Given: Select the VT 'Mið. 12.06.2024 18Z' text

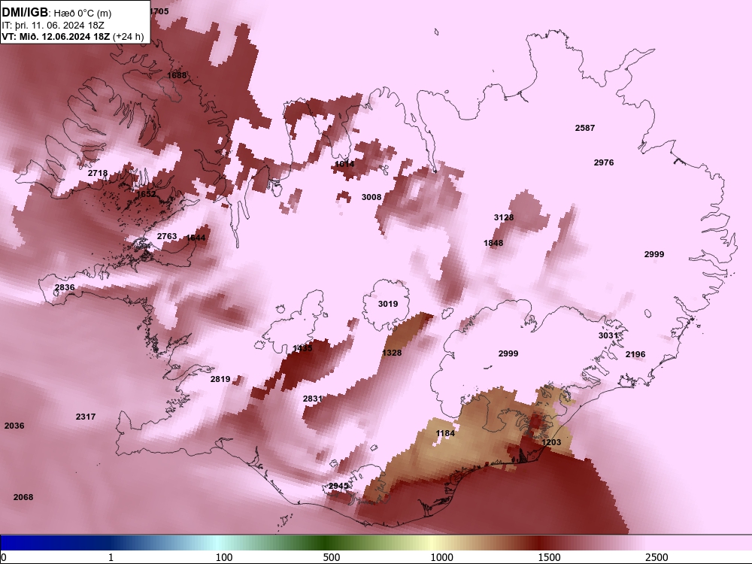Looking at the screenshot, I should [65, 36].
